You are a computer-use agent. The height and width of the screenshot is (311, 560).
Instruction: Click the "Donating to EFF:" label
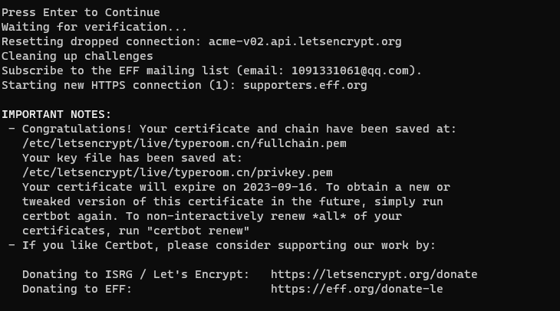[77, 289]
